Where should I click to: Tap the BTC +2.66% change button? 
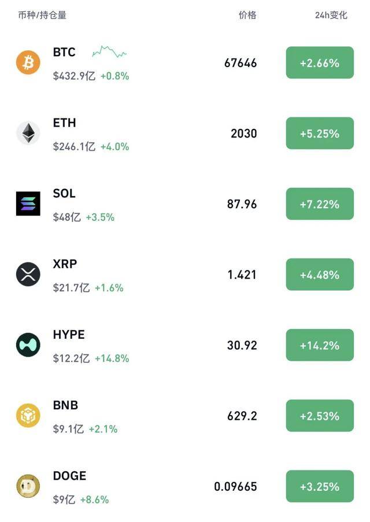point(320,63)
